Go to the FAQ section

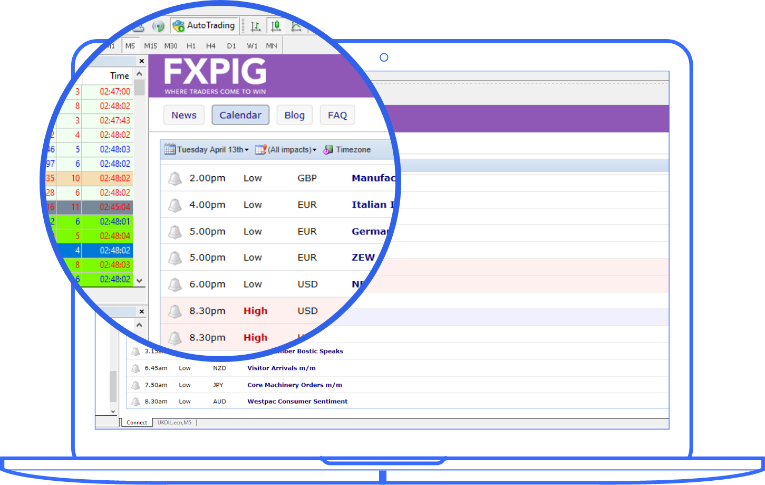tap(337, 115)
